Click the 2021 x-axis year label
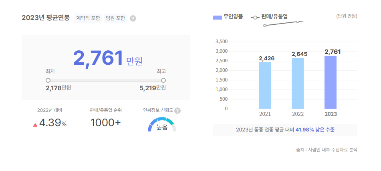The height and width of the screenshot is (171, 381). click(265, 114)
